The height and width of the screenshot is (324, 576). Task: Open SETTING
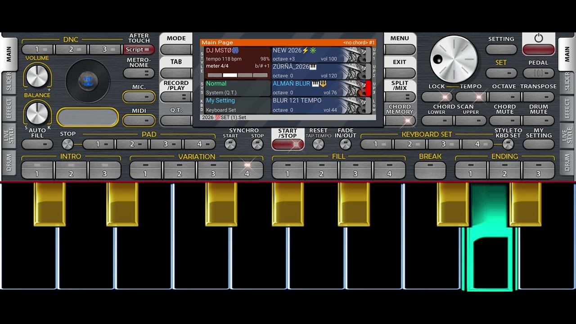(501, 49)
